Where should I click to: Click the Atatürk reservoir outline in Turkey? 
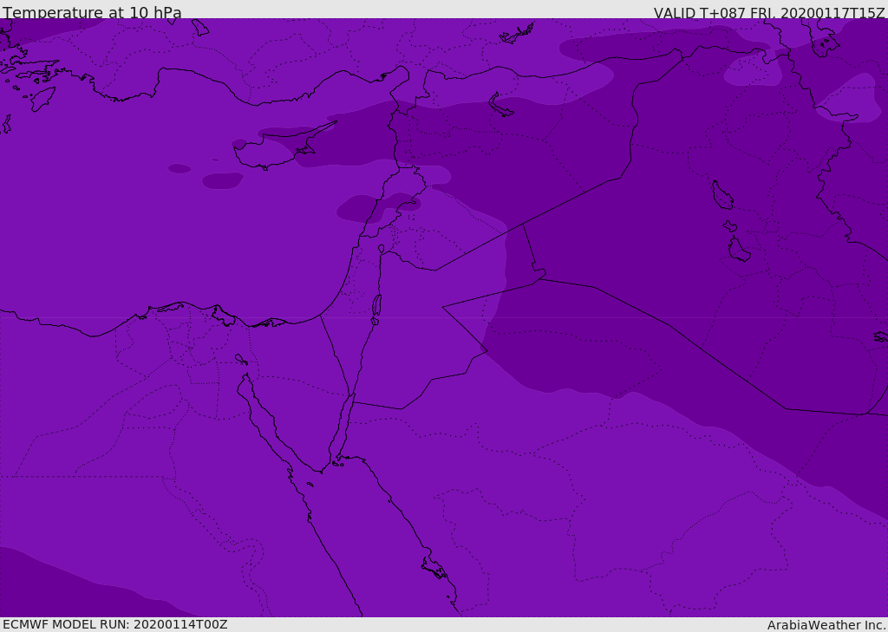pos(516,34)
